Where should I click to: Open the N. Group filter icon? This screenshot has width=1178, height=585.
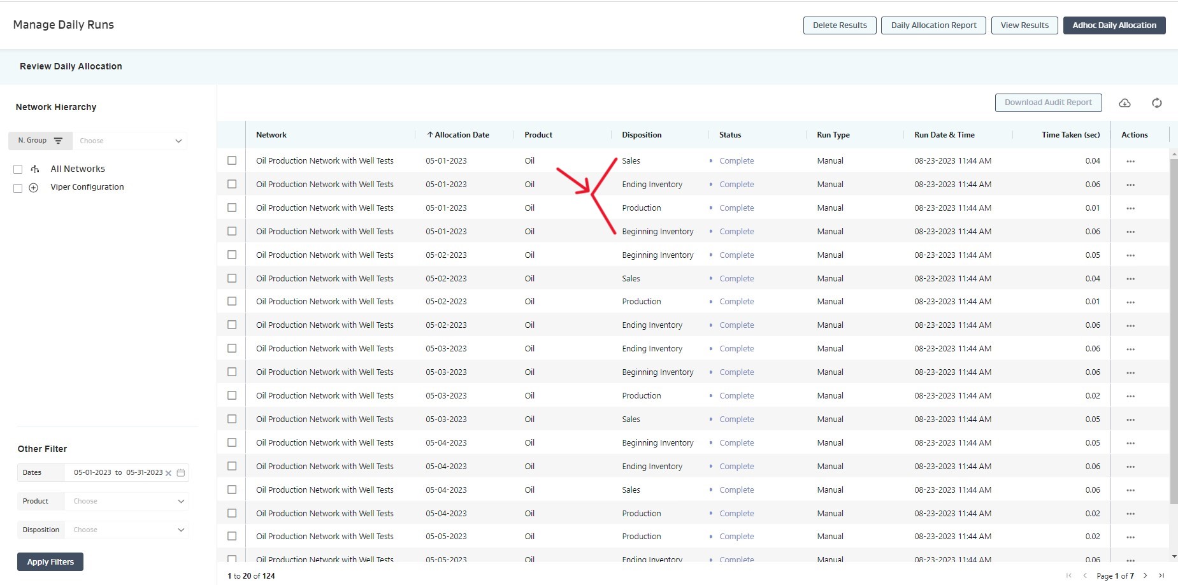click(x=58, y=141)
